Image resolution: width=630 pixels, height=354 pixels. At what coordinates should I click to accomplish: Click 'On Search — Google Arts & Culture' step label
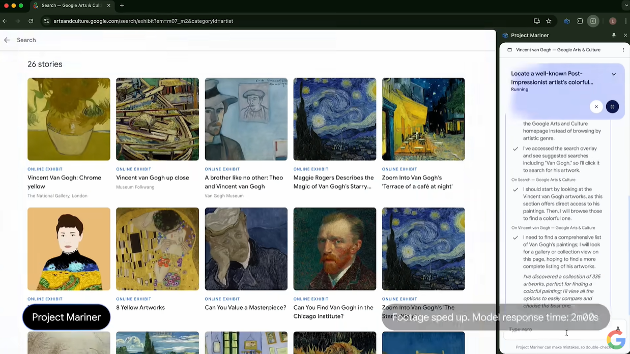point(543,180)
